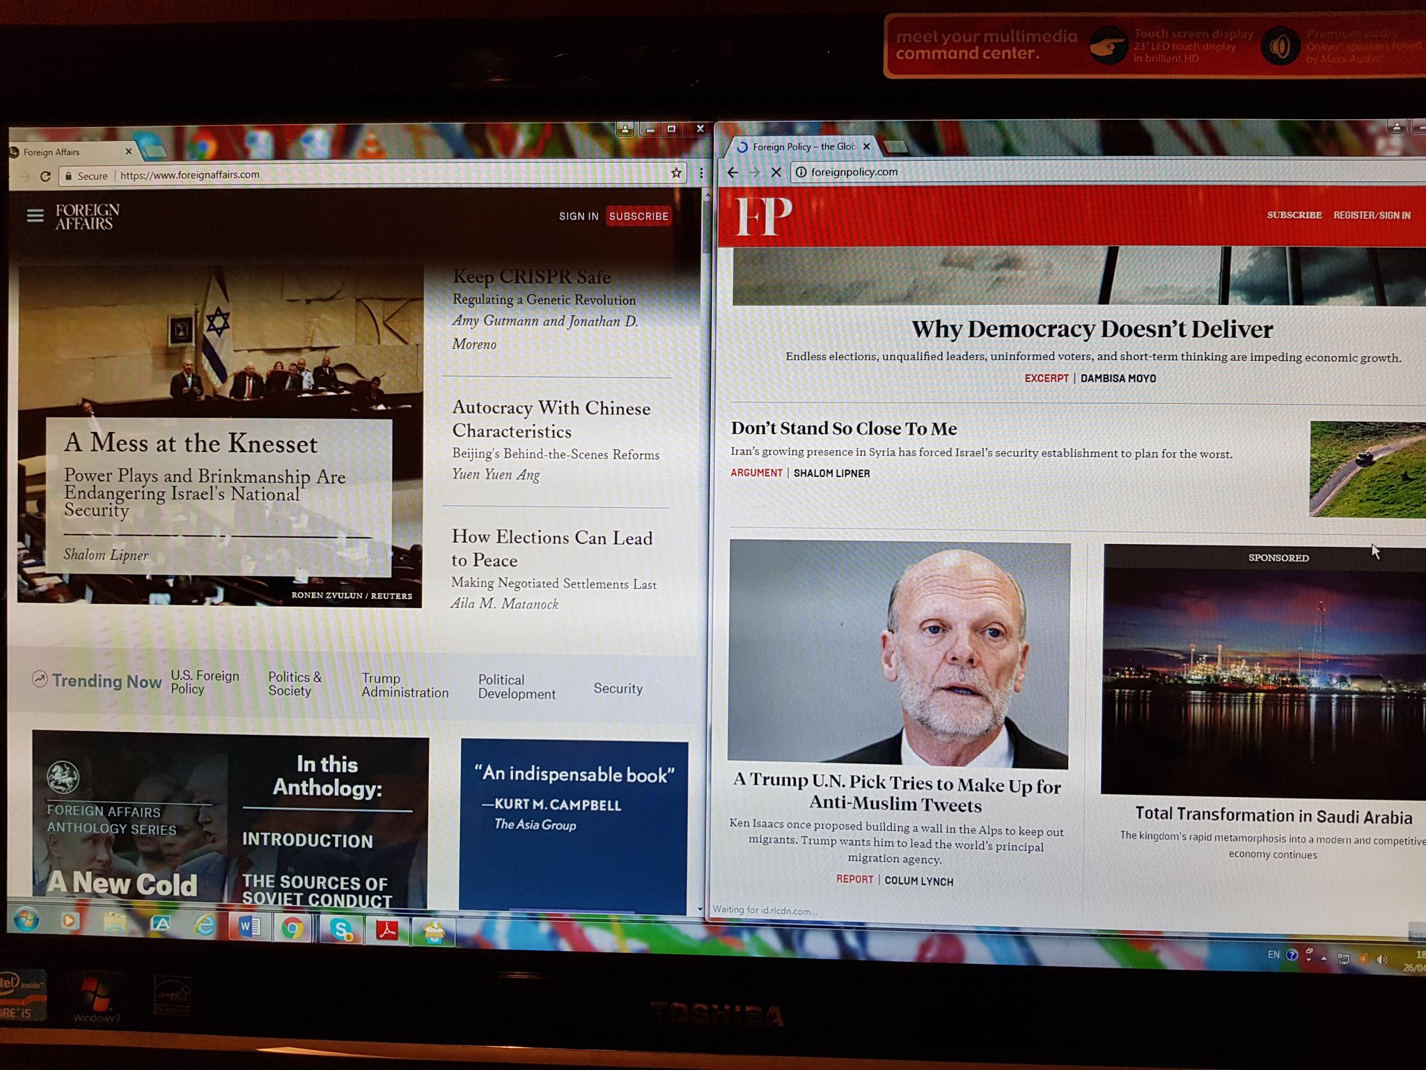Open the Foreign Affairs hamburger menu
This screenshot has height=1070, width=1426.
(x=35, y=216)
